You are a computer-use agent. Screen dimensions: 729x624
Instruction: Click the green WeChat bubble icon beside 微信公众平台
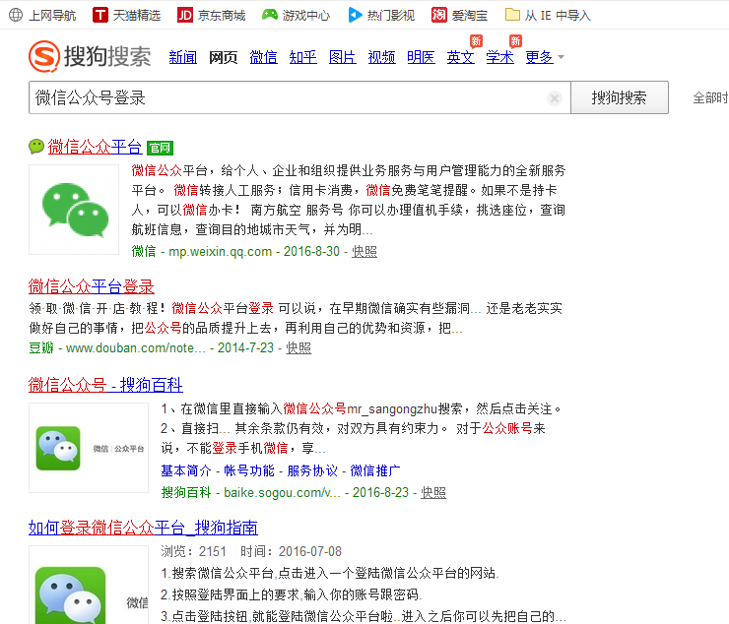click(x=35, y=147)
